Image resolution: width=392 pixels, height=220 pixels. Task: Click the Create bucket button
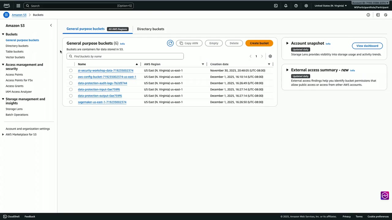259,43
